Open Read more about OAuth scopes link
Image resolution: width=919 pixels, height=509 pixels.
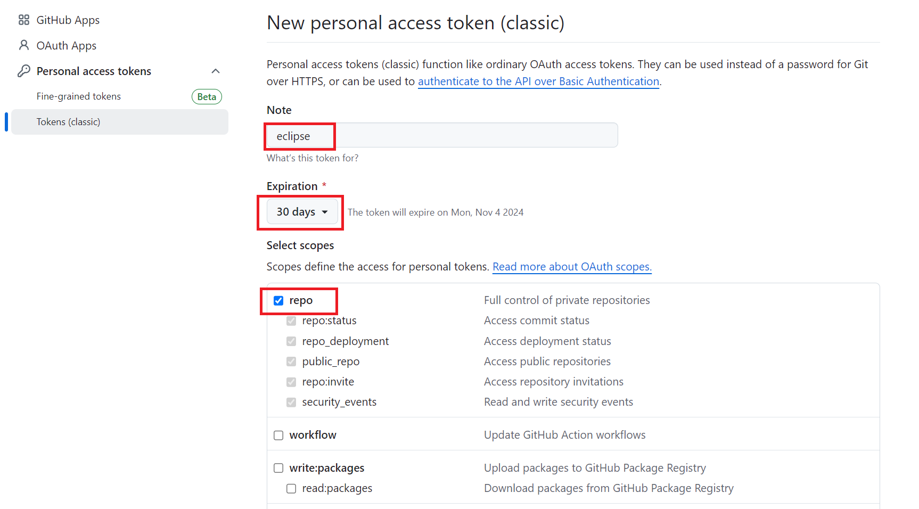[572, 267]
